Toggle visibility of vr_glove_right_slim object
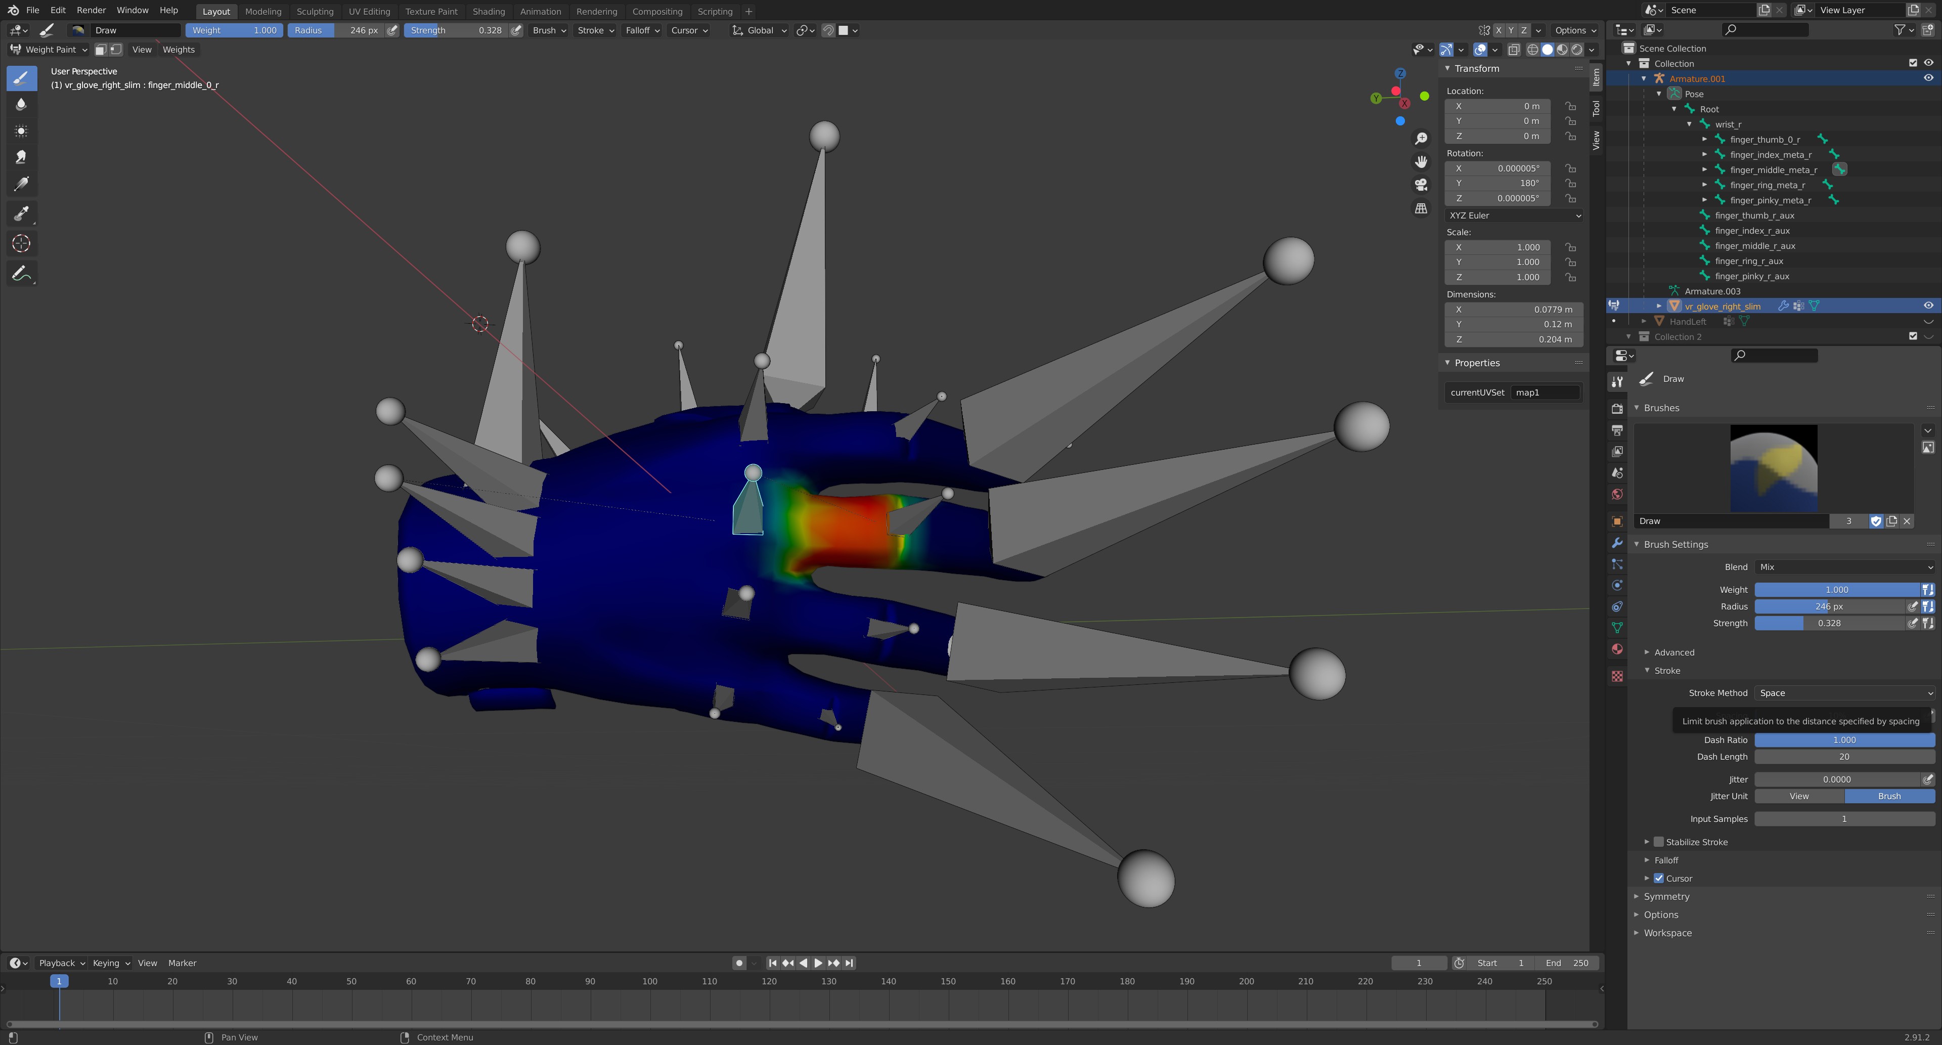 [1928, 306]
